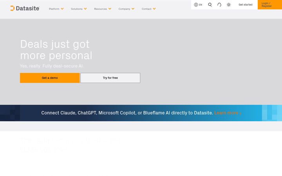
Task: Open the Contact menu item
Action: pos(146,9)
